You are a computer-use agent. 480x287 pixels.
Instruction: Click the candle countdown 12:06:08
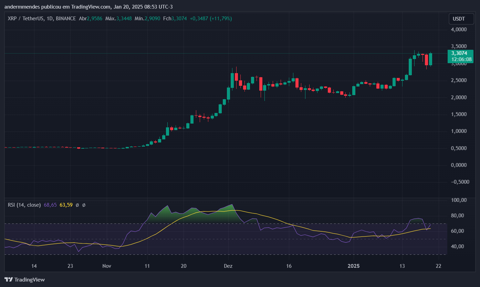pyautogui.click(x=461, y=59)
